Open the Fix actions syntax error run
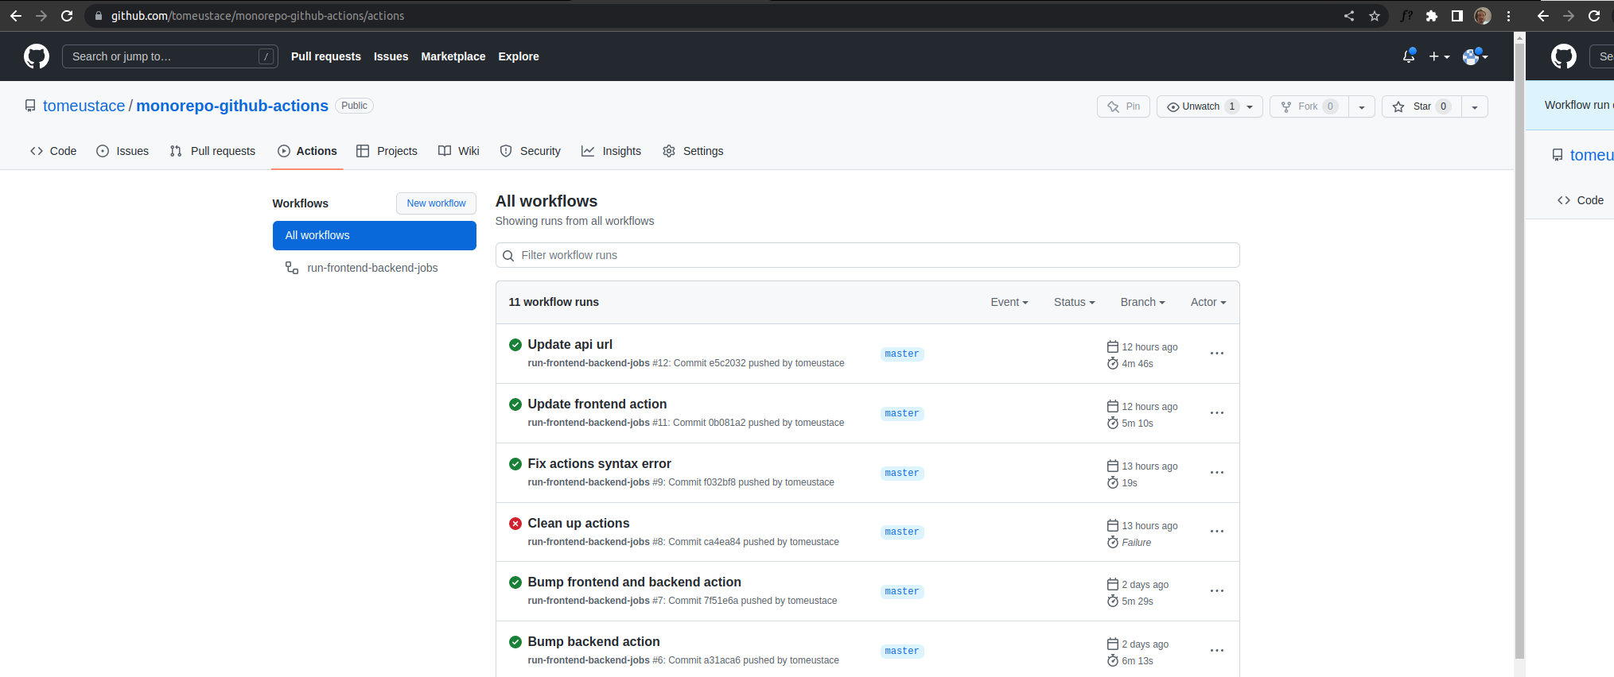 600,463
